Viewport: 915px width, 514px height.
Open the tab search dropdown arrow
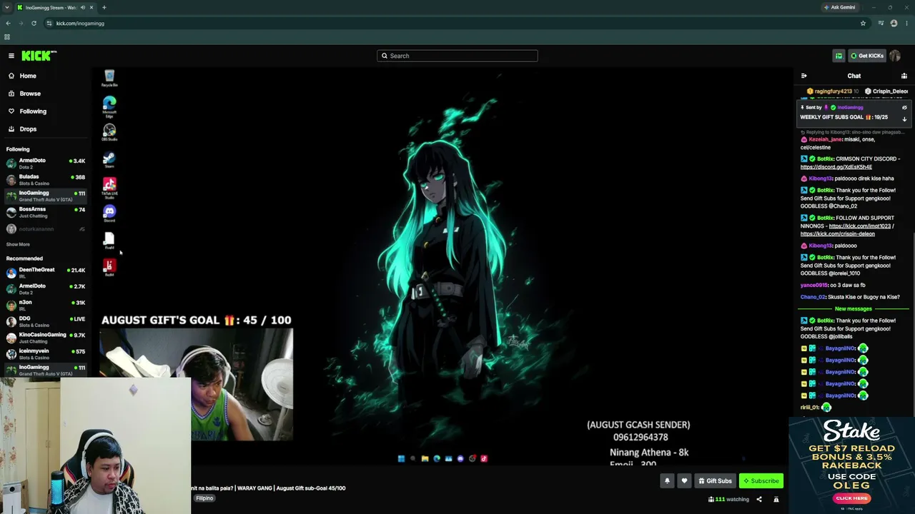[x=7, y=7]
